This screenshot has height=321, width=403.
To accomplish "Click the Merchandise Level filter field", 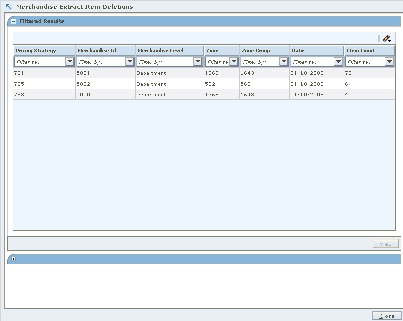I will (165, 62).
